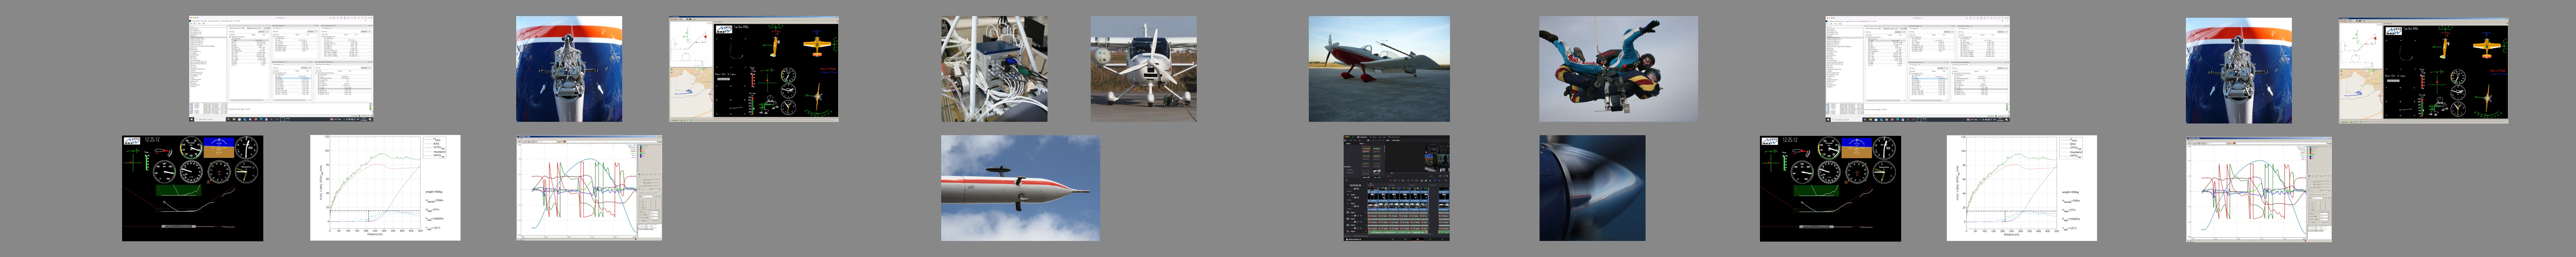This screenshot has width=2576, height=257.
Task: Click the leftmost white line chart image
Action: [385, 188]
